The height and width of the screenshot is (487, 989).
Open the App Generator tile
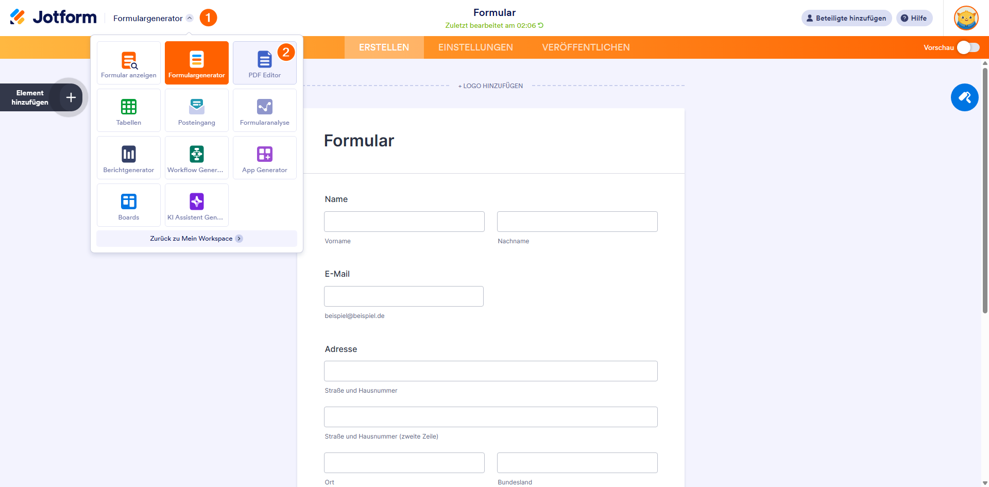click(264, 158)
